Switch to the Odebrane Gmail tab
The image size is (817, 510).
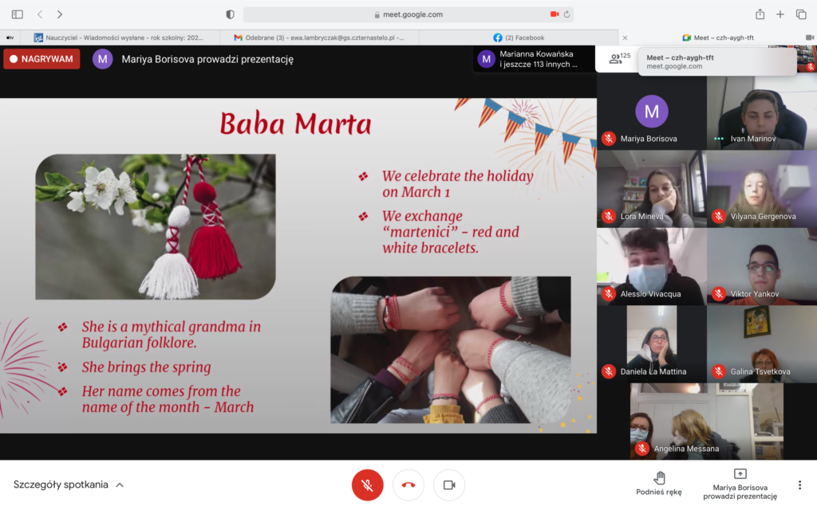[x=319, y=37]
